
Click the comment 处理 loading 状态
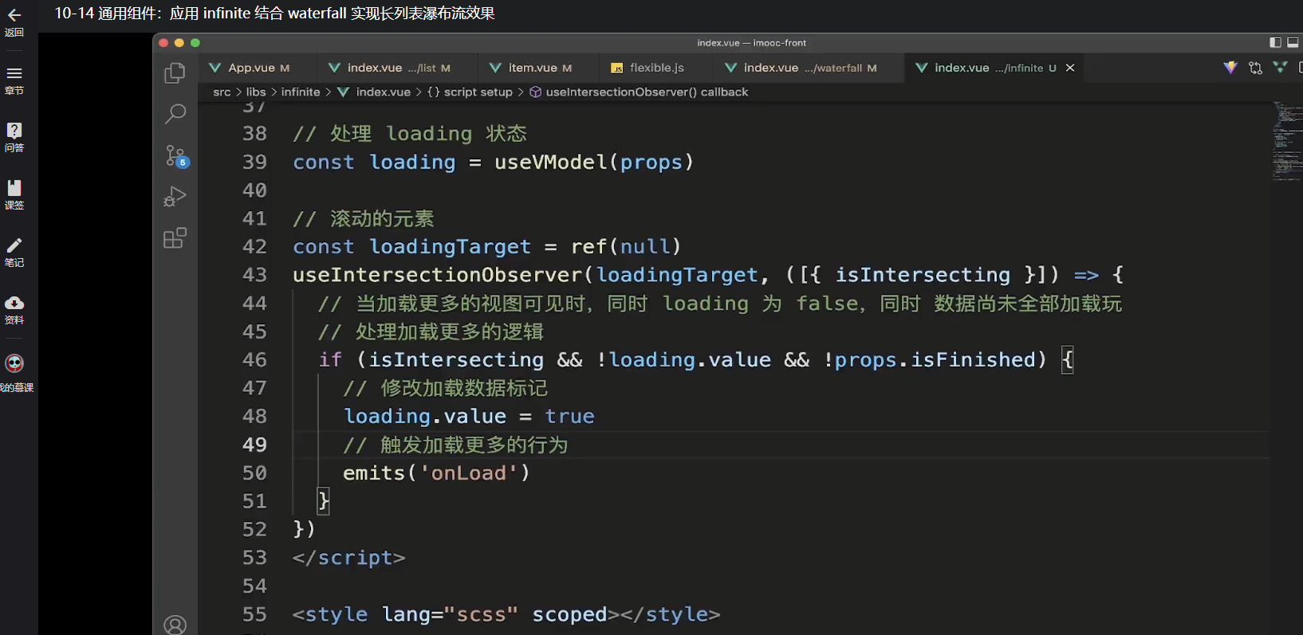(x=410, y=134)
